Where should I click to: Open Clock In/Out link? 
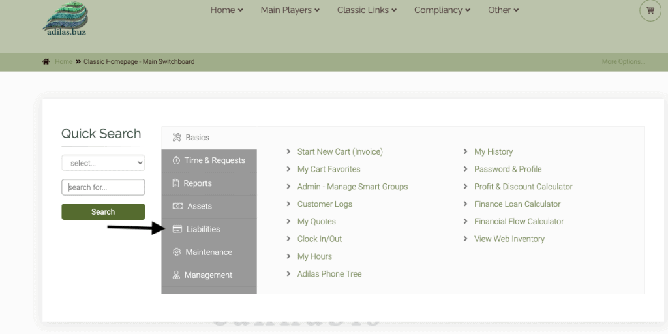[320, 239]
